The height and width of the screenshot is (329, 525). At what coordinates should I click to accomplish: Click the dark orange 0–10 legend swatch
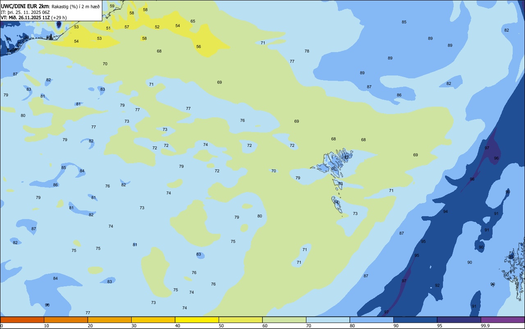click(x=22, y=320)
